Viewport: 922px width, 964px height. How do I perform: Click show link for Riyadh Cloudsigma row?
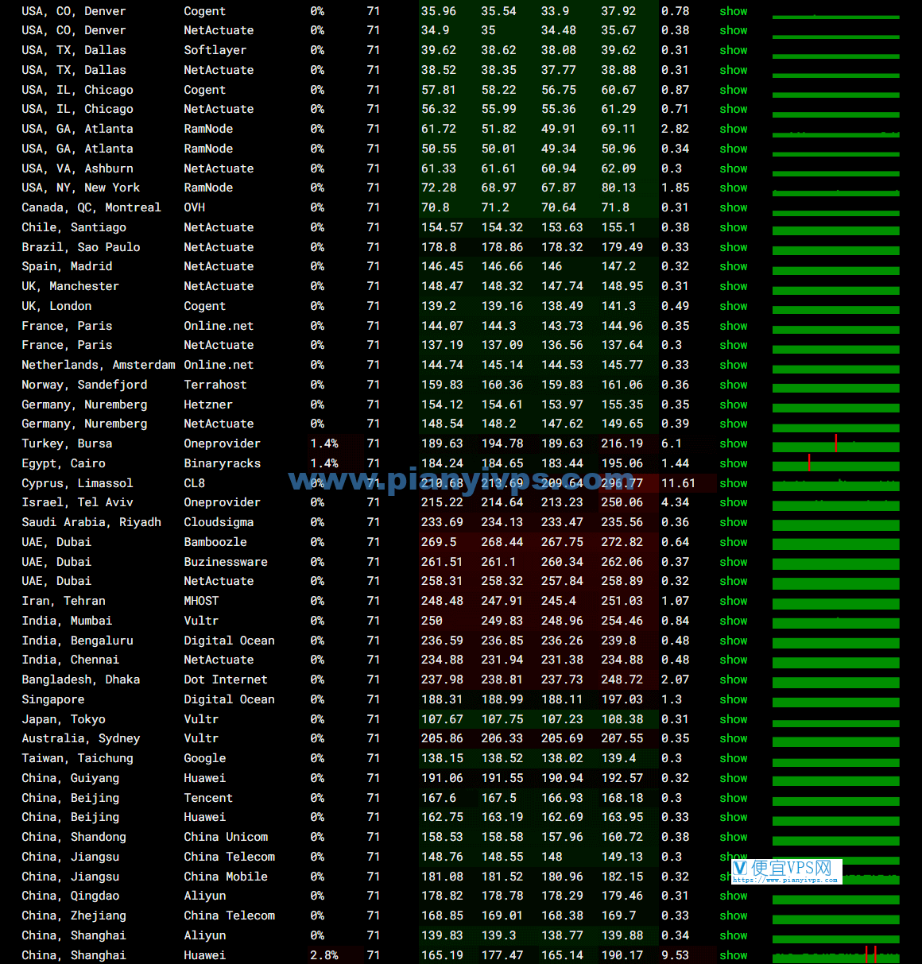(x=733, y=522)
